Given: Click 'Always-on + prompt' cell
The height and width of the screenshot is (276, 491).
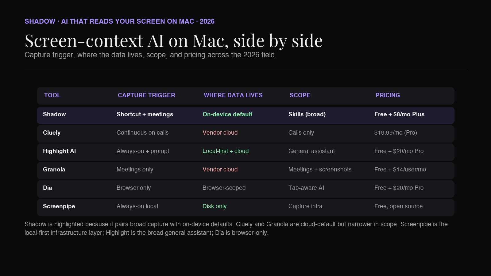Looking at the screenshot, I should click(143, 151).
